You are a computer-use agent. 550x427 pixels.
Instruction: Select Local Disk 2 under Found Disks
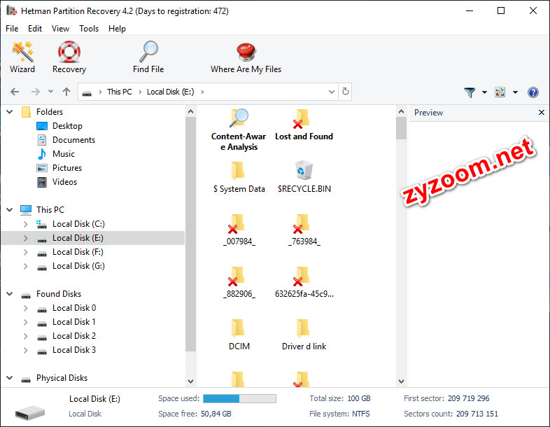tap(73, 336)
